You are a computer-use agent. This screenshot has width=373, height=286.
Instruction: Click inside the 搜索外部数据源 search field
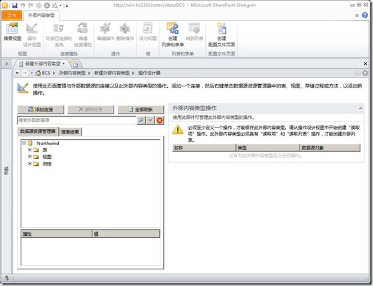tap(77, 120)
